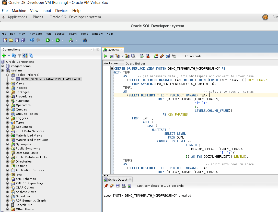Open Forward navigation history dropdown arrow

(63, 40)
